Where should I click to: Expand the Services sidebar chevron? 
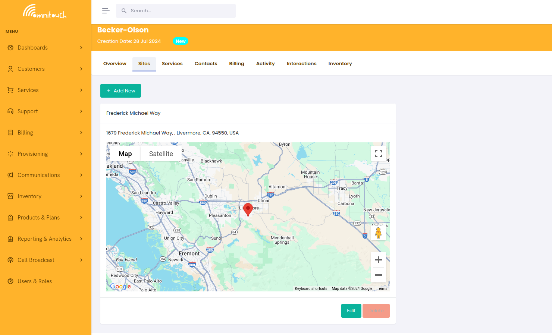pos(81,90)
